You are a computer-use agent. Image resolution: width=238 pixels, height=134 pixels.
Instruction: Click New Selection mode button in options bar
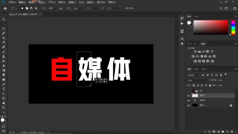click(22, 8)
